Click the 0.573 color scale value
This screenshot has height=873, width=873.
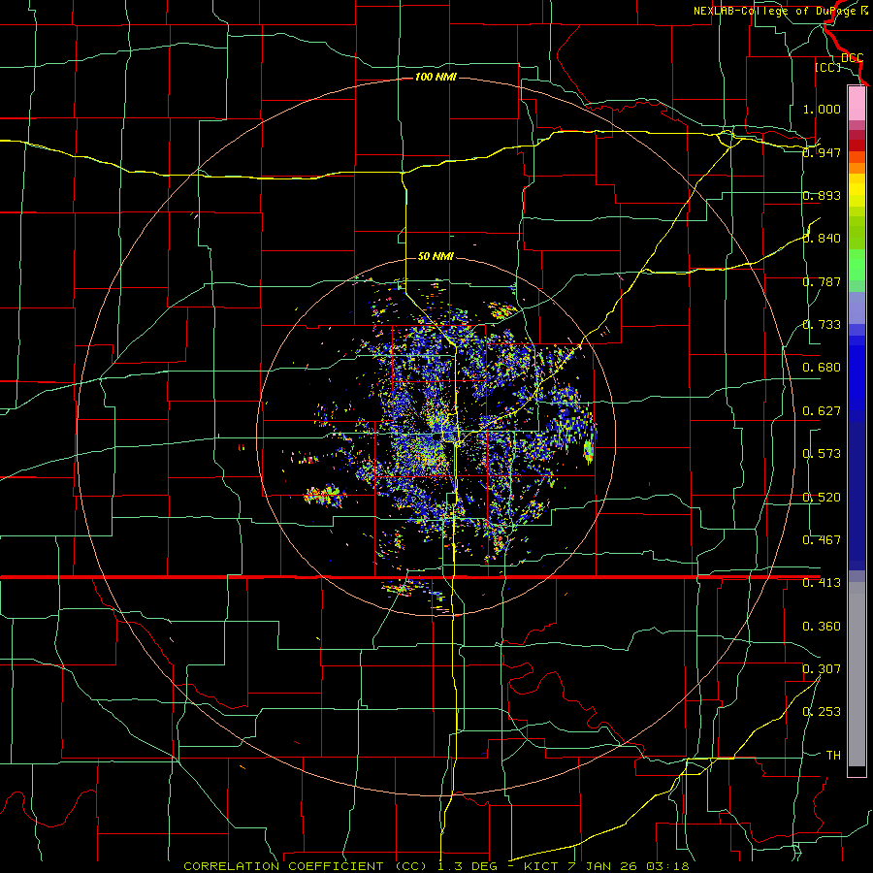(822, 454)
